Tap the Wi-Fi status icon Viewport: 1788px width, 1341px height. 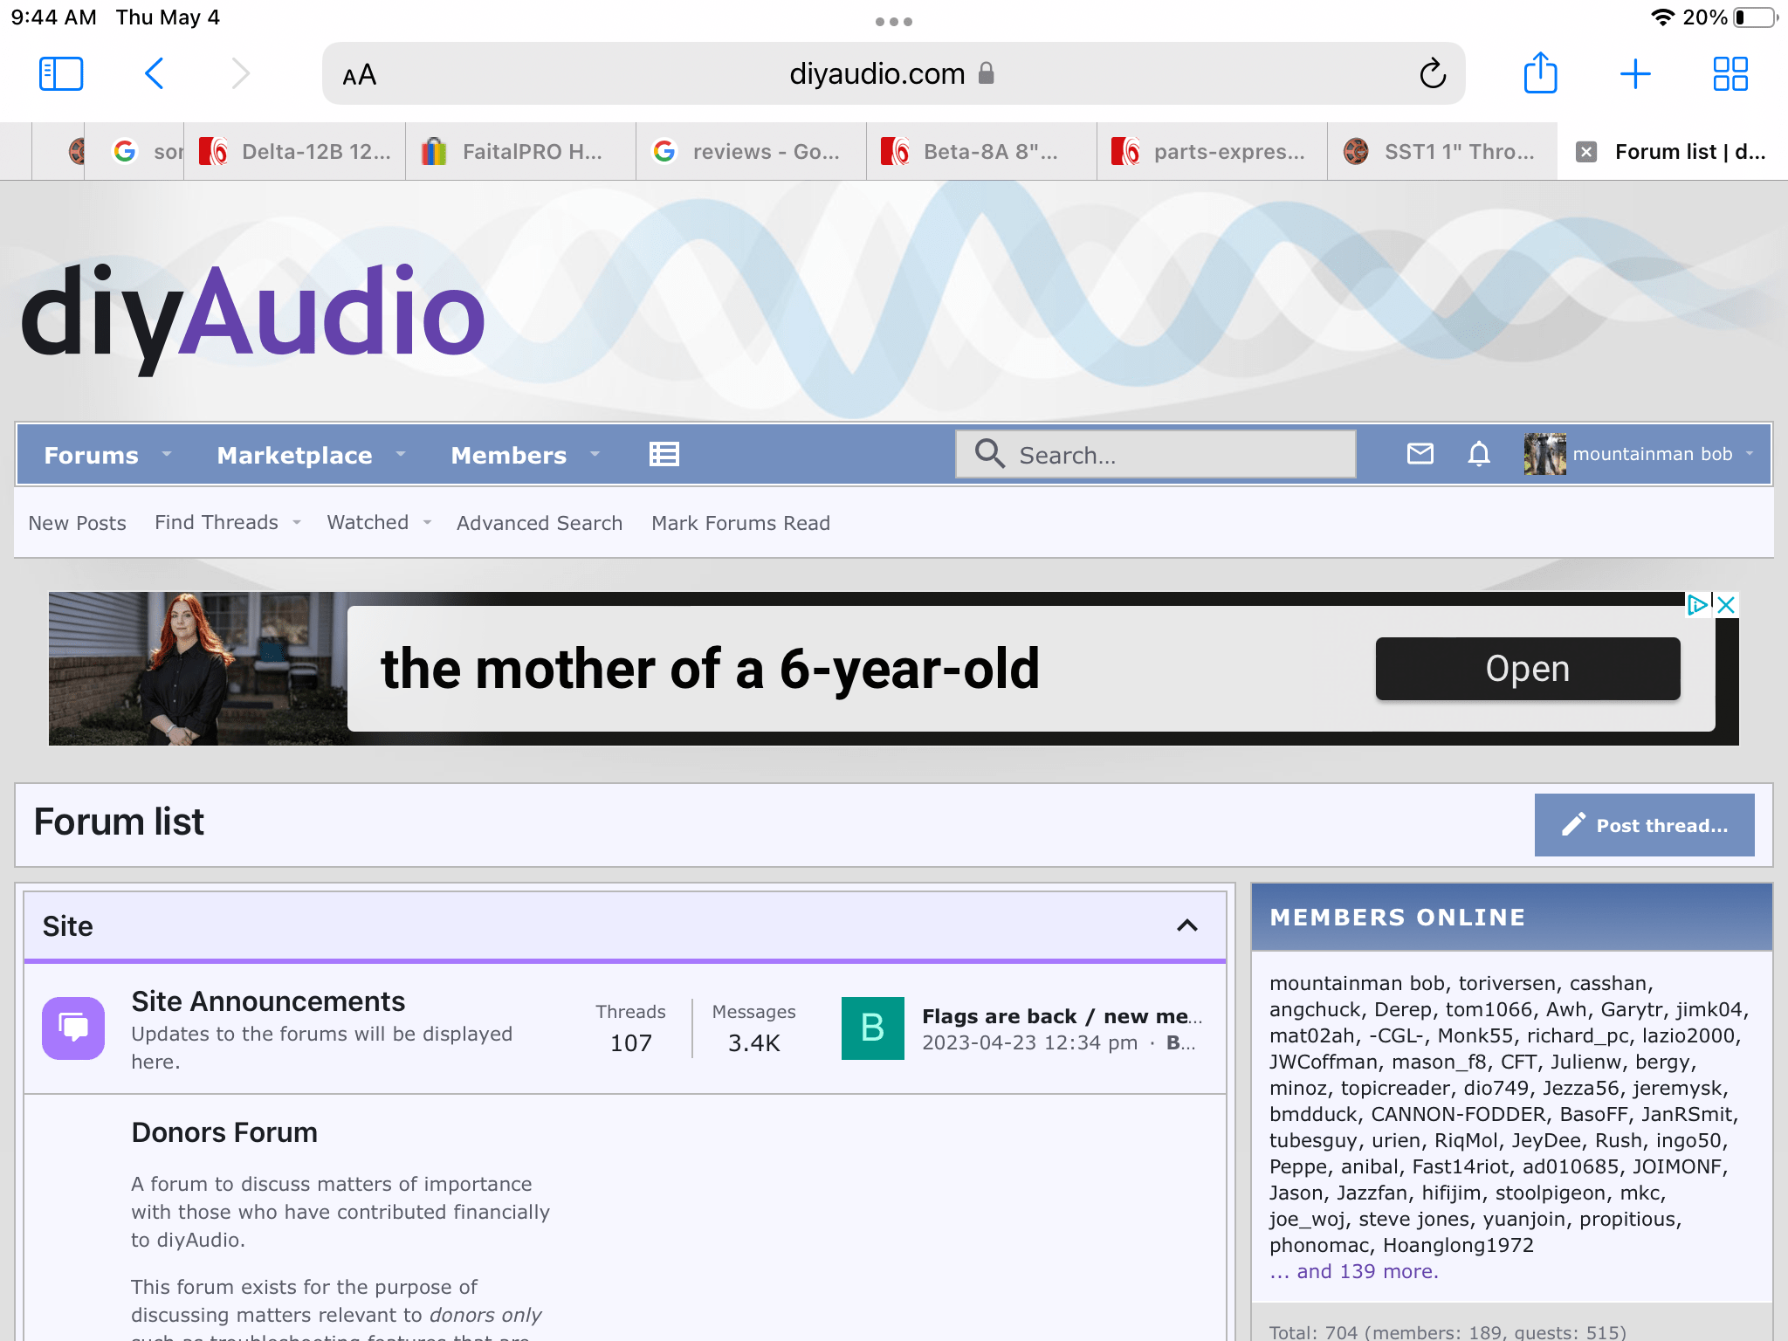tap(1662, 17)
